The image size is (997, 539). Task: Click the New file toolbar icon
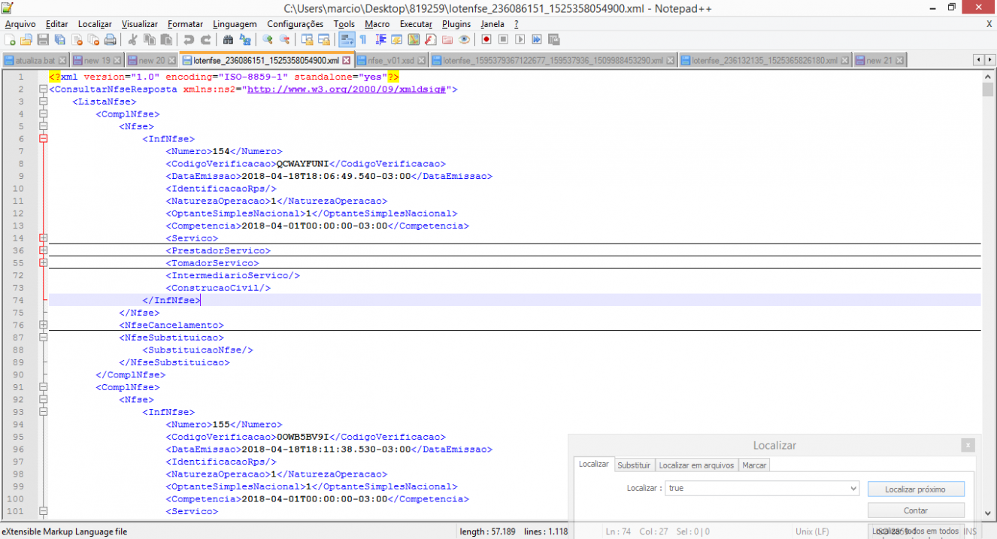coord(10,39)
